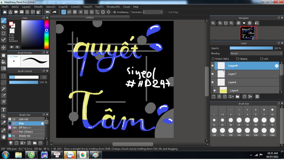Enable parallel lines snap
The height and width of the screenshot is (161, 284).
pos(69,12)
